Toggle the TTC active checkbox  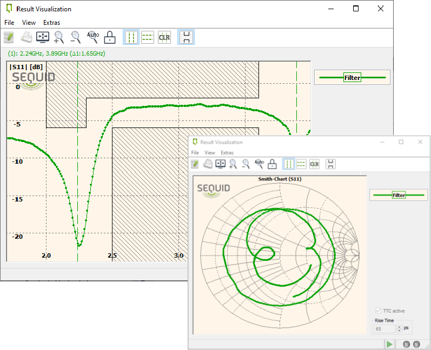379,311
